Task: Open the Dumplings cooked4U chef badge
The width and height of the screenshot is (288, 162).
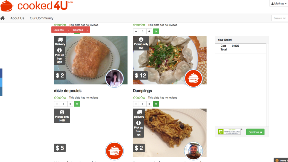Action: [193, 79]
